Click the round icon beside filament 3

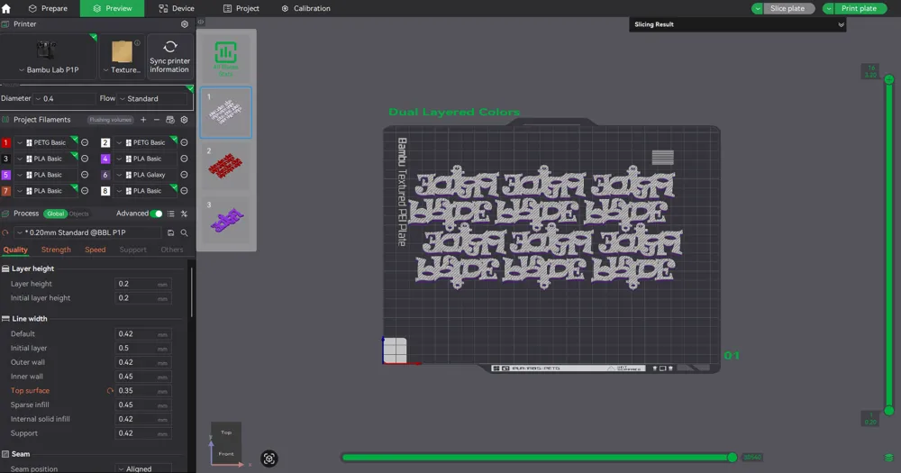pos(85,159)
